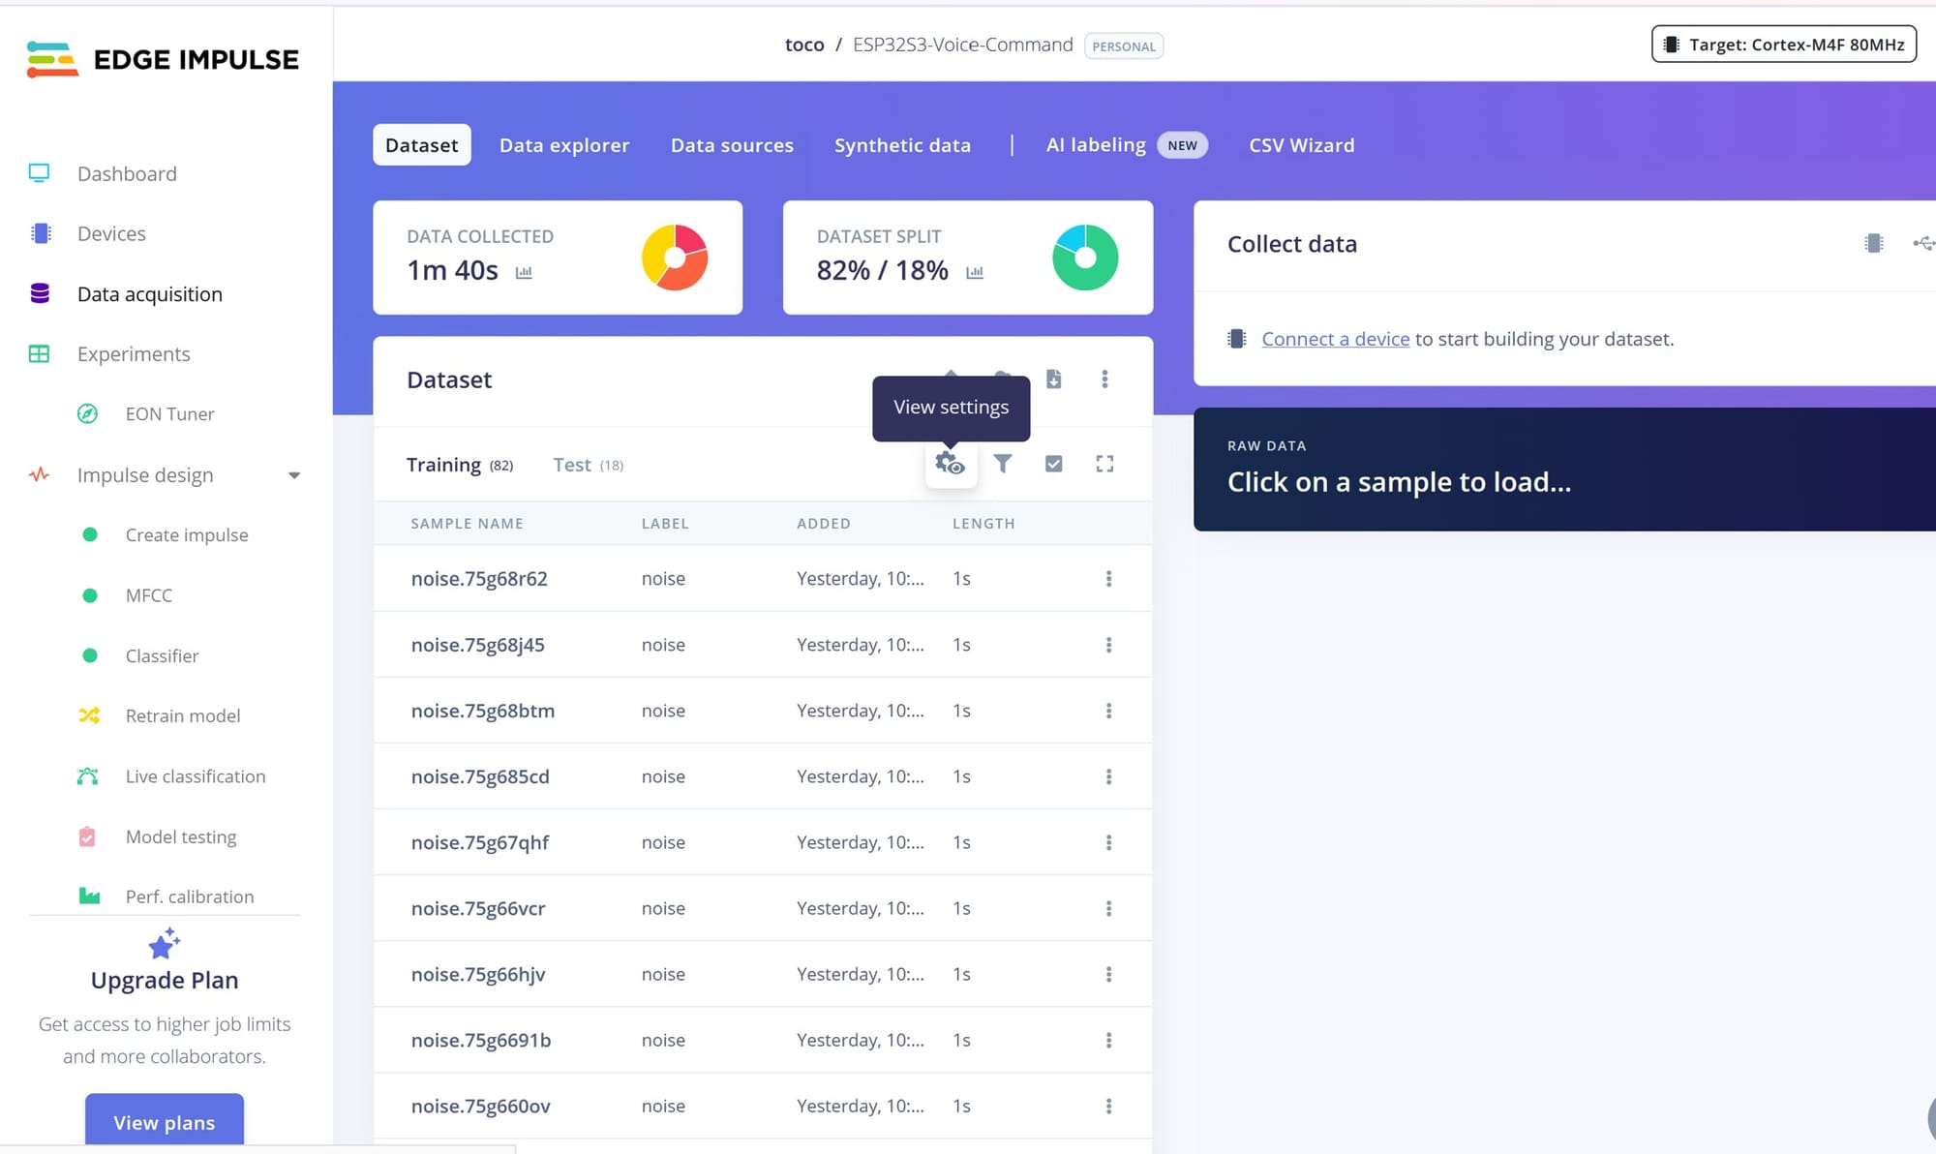
Task: Toggle the select-multiple-items checkbox icon
Action: coord(1054,464)
